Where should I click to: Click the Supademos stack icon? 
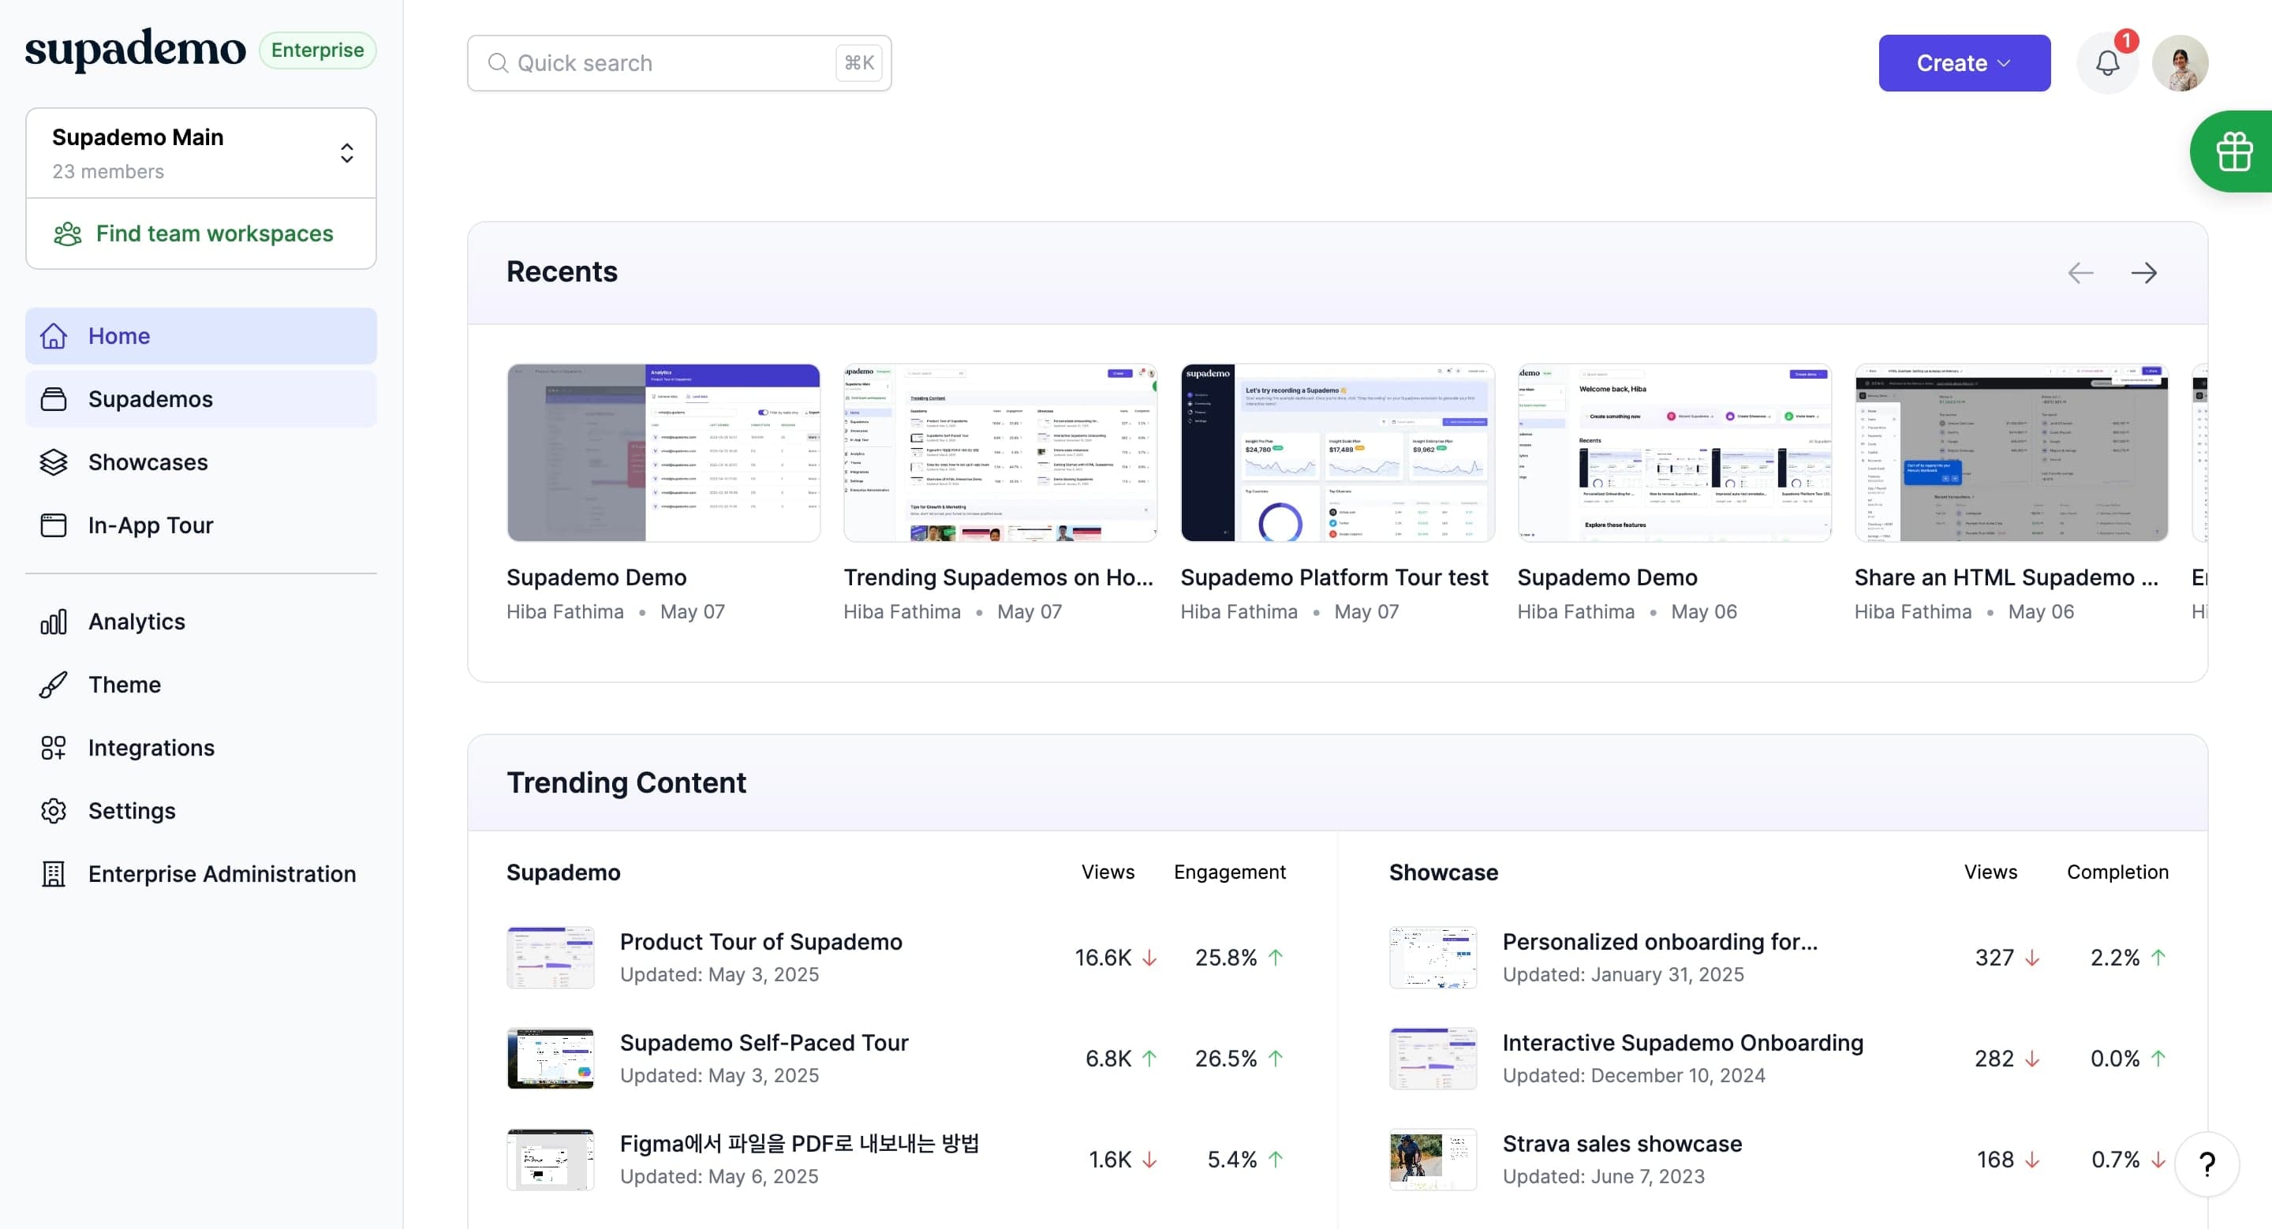[x=54, y=399]
